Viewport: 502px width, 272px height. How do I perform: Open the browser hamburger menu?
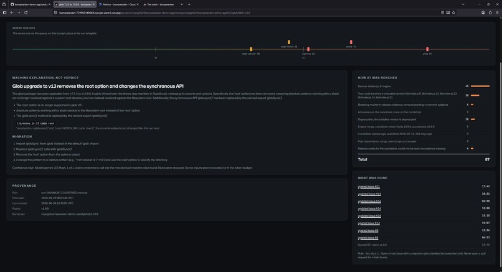coord(497,12)
